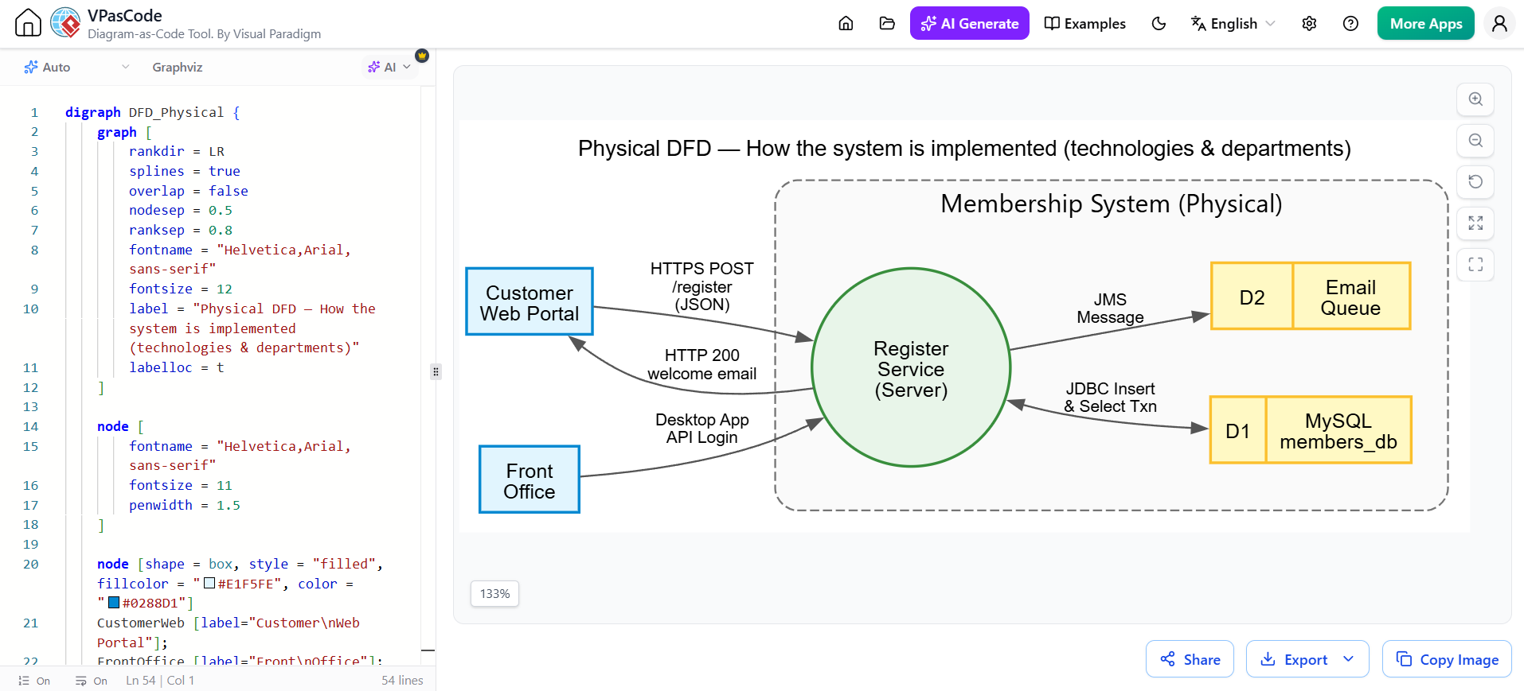Click the panel splitter drag handle
This screenshot has height=691, width=1524.
tap(436, 371)
